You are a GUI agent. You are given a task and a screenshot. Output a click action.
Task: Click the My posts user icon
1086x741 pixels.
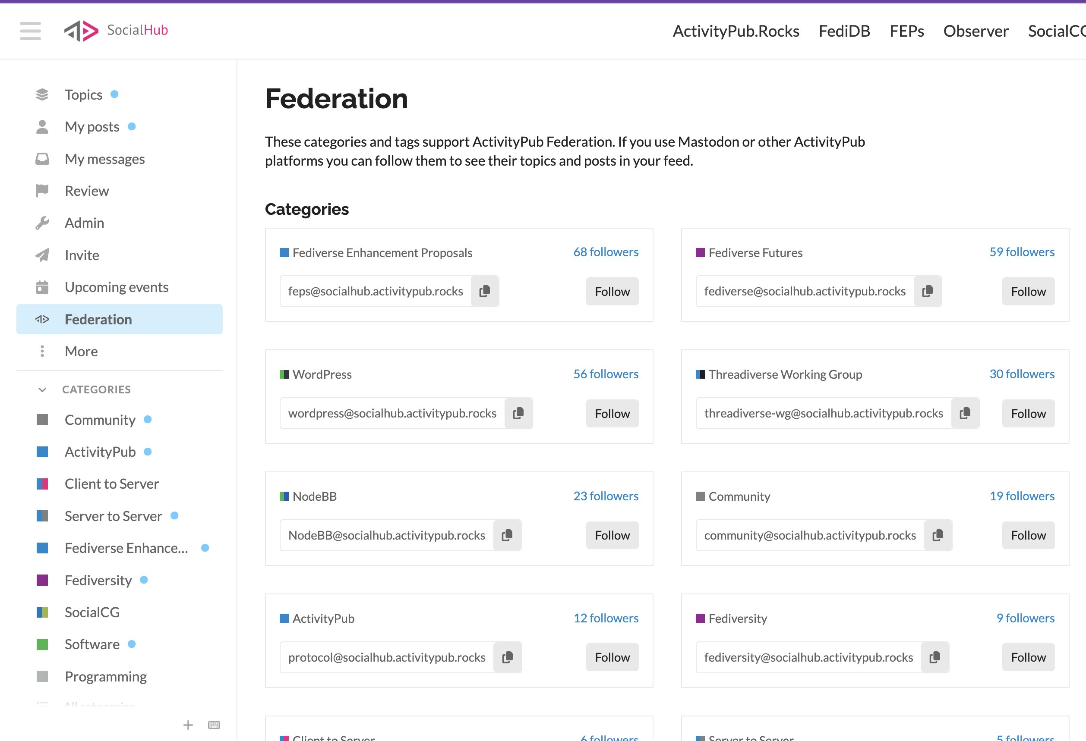point(42,126)
